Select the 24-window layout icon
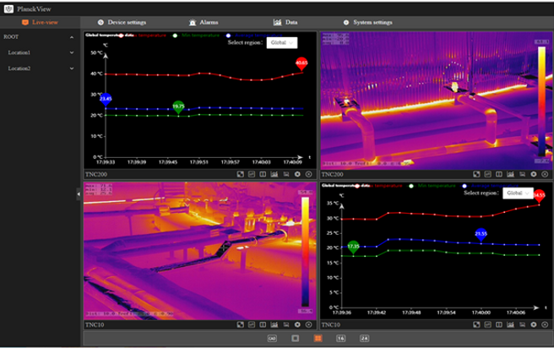This screenshot has width=554, height=348. 364,337
